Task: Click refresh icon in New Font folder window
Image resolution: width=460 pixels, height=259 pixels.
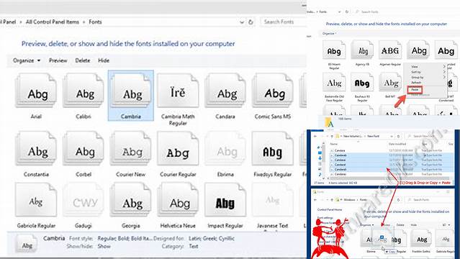Action: coord(398,136)
